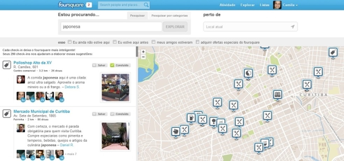344x161 pixels.
Task: Click first friend avatar under Polloshop tip
Action: 21,97
